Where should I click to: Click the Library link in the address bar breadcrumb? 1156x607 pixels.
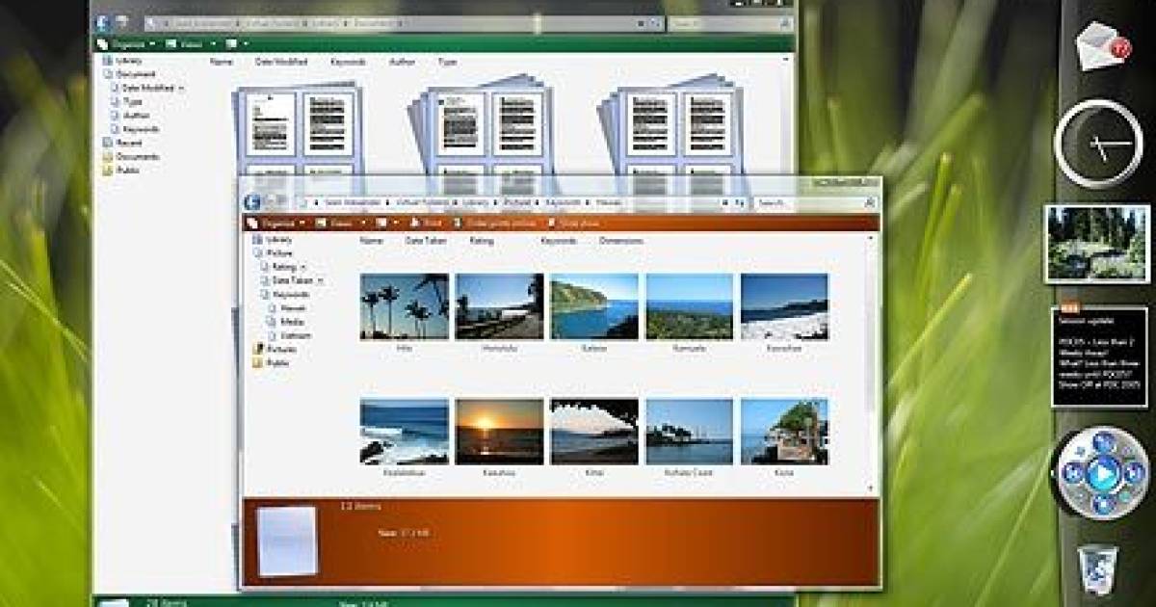(x=473, y=203)
